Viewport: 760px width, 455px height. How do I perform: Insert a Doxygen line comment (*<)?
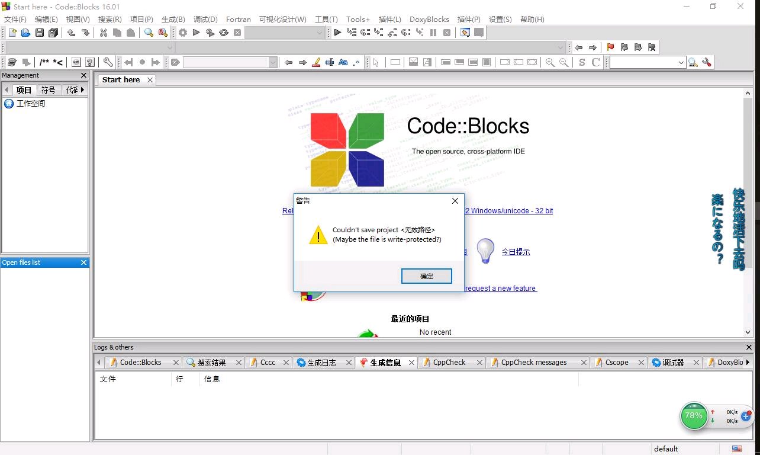point(58,62)
